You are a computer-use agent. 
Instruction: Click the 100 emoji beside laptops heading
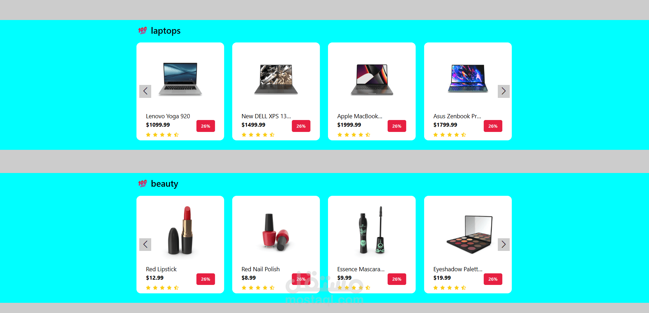tap(142, 31)
